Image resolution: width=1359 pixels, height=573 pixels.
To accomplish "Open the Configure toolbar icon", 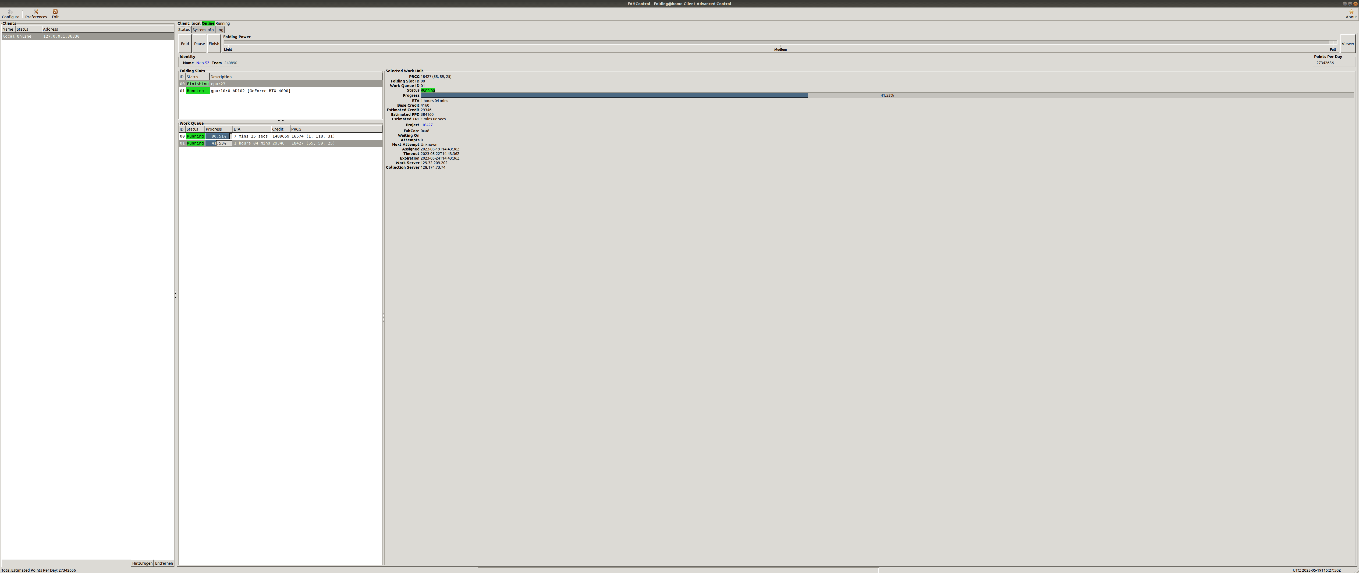I will pyautogui.click(x=10, y=14).
